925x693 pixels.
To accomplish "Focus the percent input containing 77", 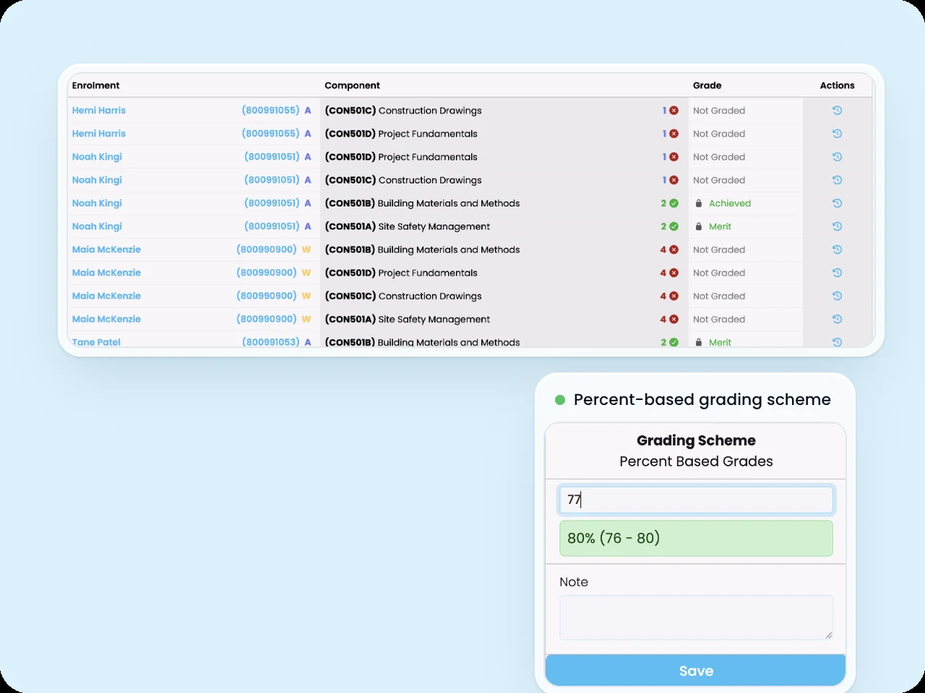I will [696, 500].
